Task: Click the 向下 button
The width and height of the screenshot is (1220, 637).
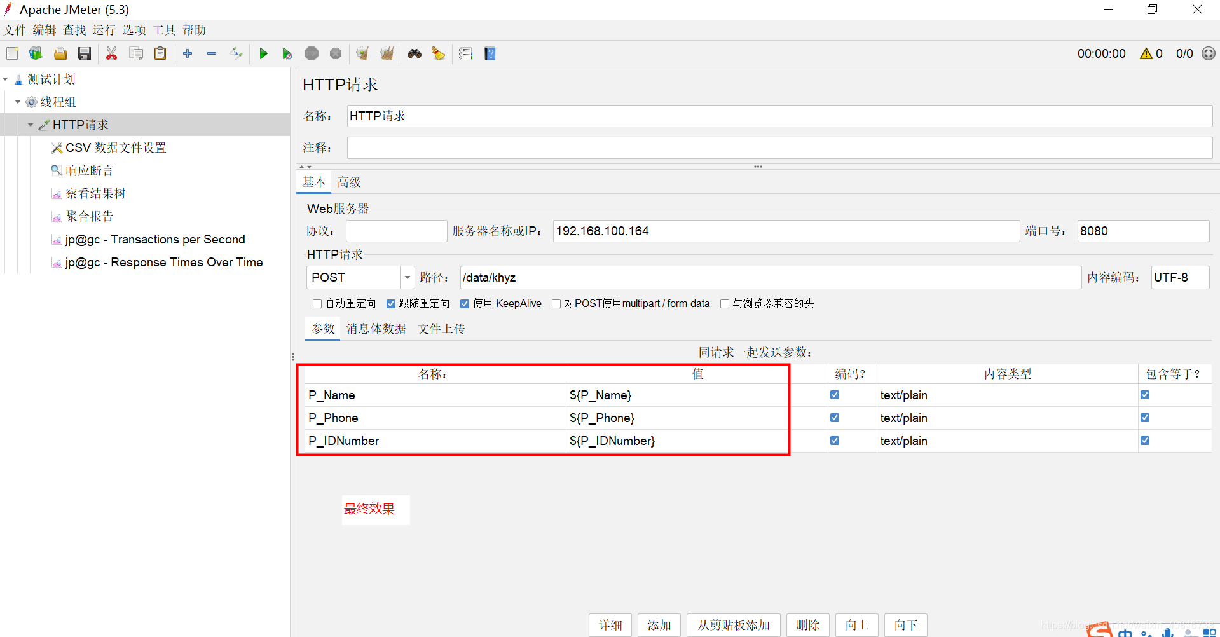Action: (x=906, y=626)
